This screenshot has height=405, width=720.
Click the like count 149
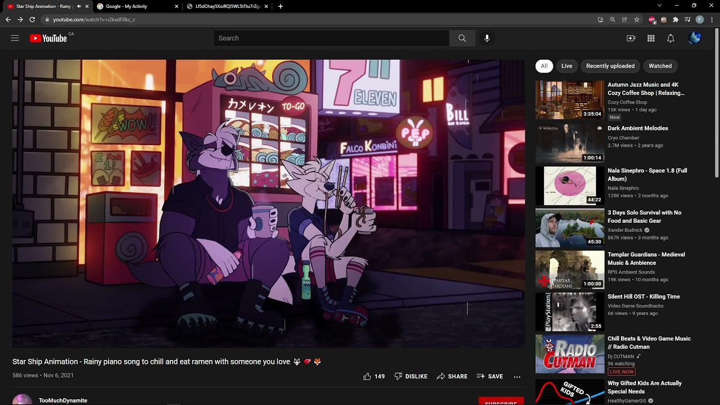click(x=380, y=376)
